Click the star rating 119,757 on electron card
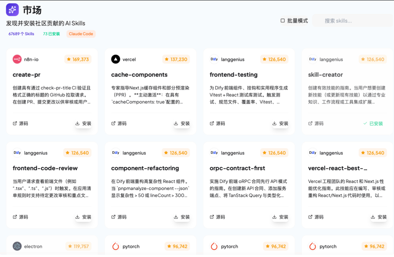This screenshot has width=394, height=257. pyautogui.click(x=78, y=247)
